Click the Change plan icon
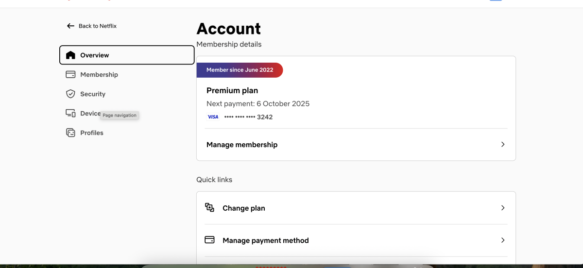This screenshot has height=268, width=583. 209,208
